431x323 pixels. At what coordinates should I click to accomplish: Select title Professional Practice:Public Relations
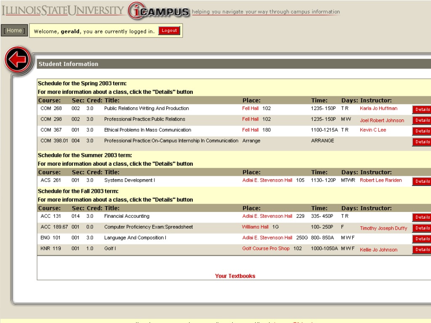145,119
